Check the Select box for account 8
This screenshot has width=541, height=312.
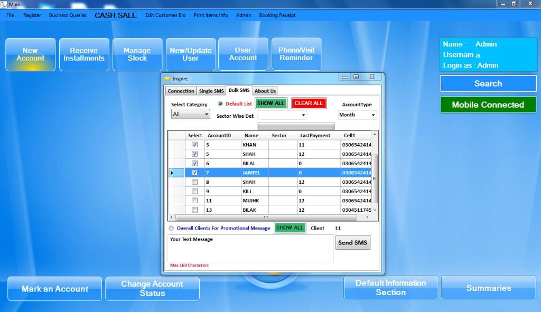[x=194, y=182]
